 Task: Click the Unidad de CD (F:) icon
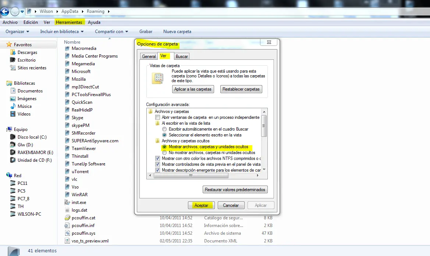pyautogui.click(x=13, y=160)
